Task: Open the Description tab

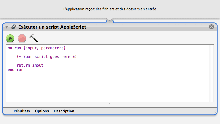Action: click(x=64, y=111)
